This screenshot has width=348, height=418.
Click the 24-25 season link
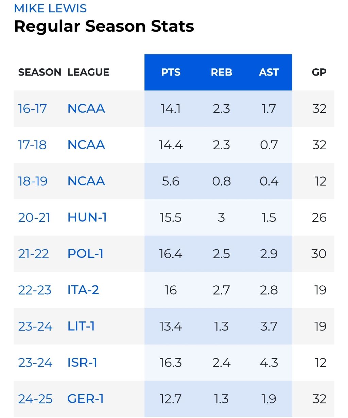35,399
